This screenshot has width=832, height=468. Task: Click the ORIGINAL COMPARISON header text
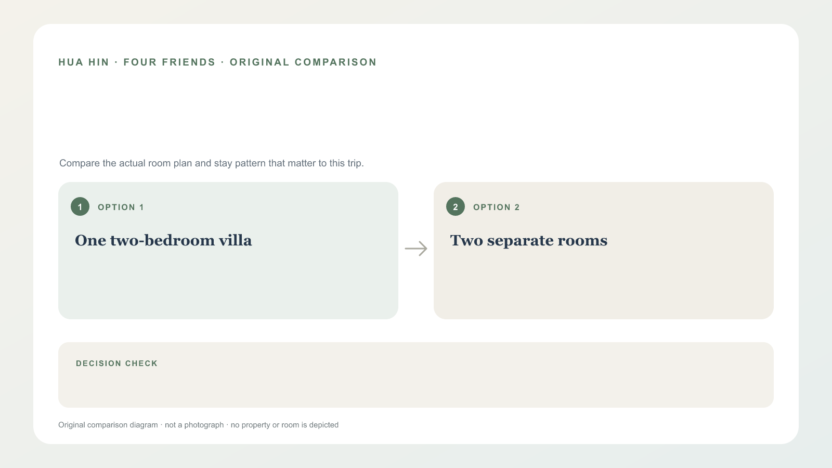(303, 62)
